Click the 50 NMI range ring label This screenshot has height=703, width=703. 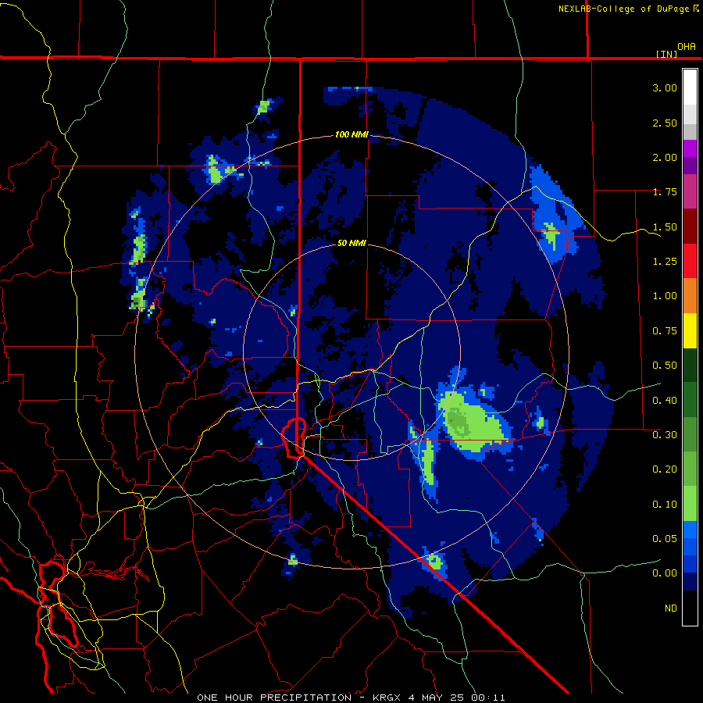point(351,243)
